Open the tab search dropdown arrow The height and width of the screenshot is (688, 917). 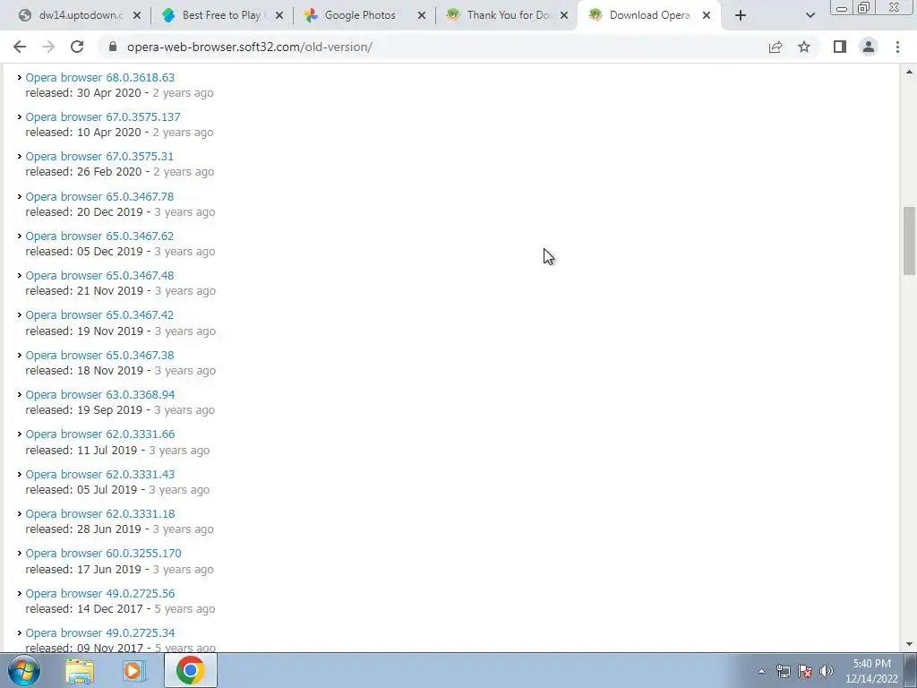(810, 15)
